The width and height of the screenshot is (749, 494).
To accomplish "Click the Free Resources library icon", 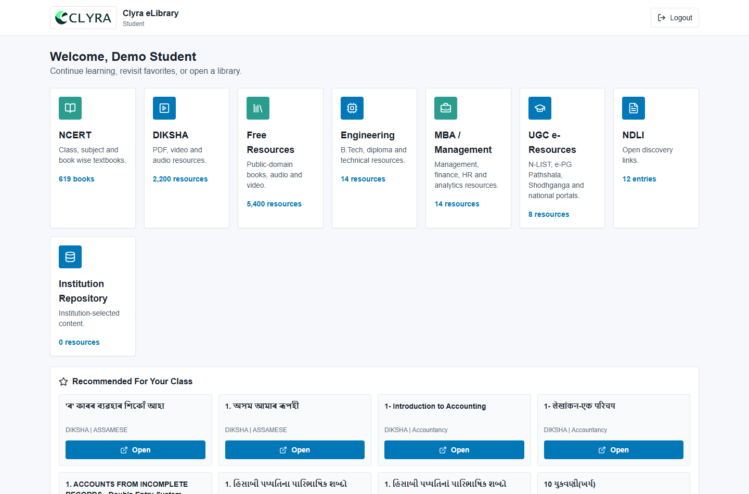I will [258, 108].
